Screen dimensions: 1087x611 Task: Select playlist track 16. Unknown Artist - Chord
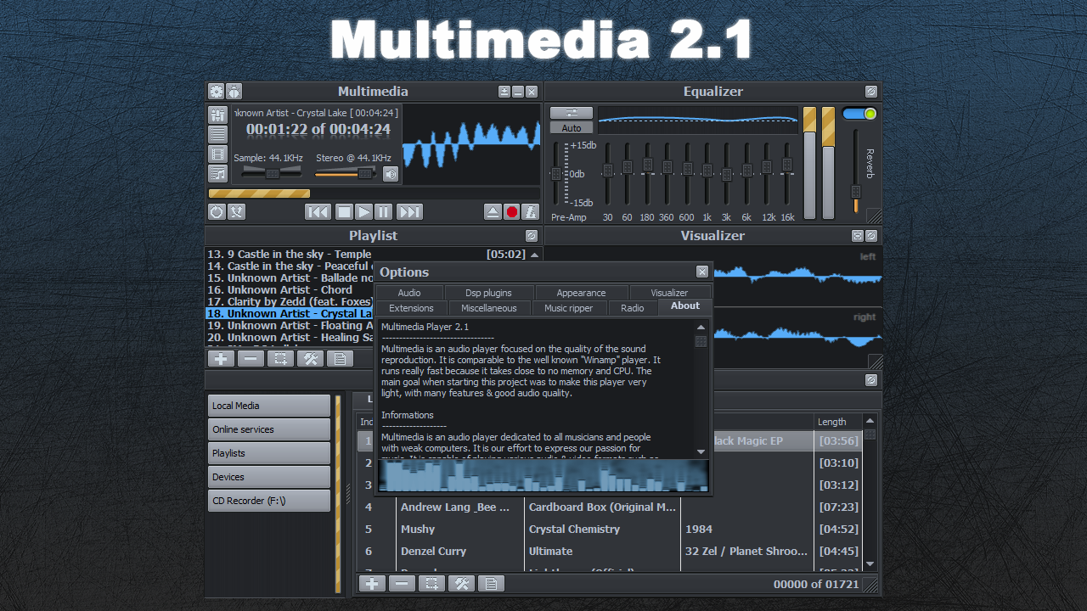[290, 290]
